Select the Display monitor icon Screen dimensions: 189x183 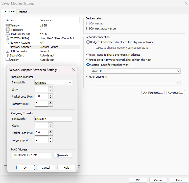(x=8, y=59)
